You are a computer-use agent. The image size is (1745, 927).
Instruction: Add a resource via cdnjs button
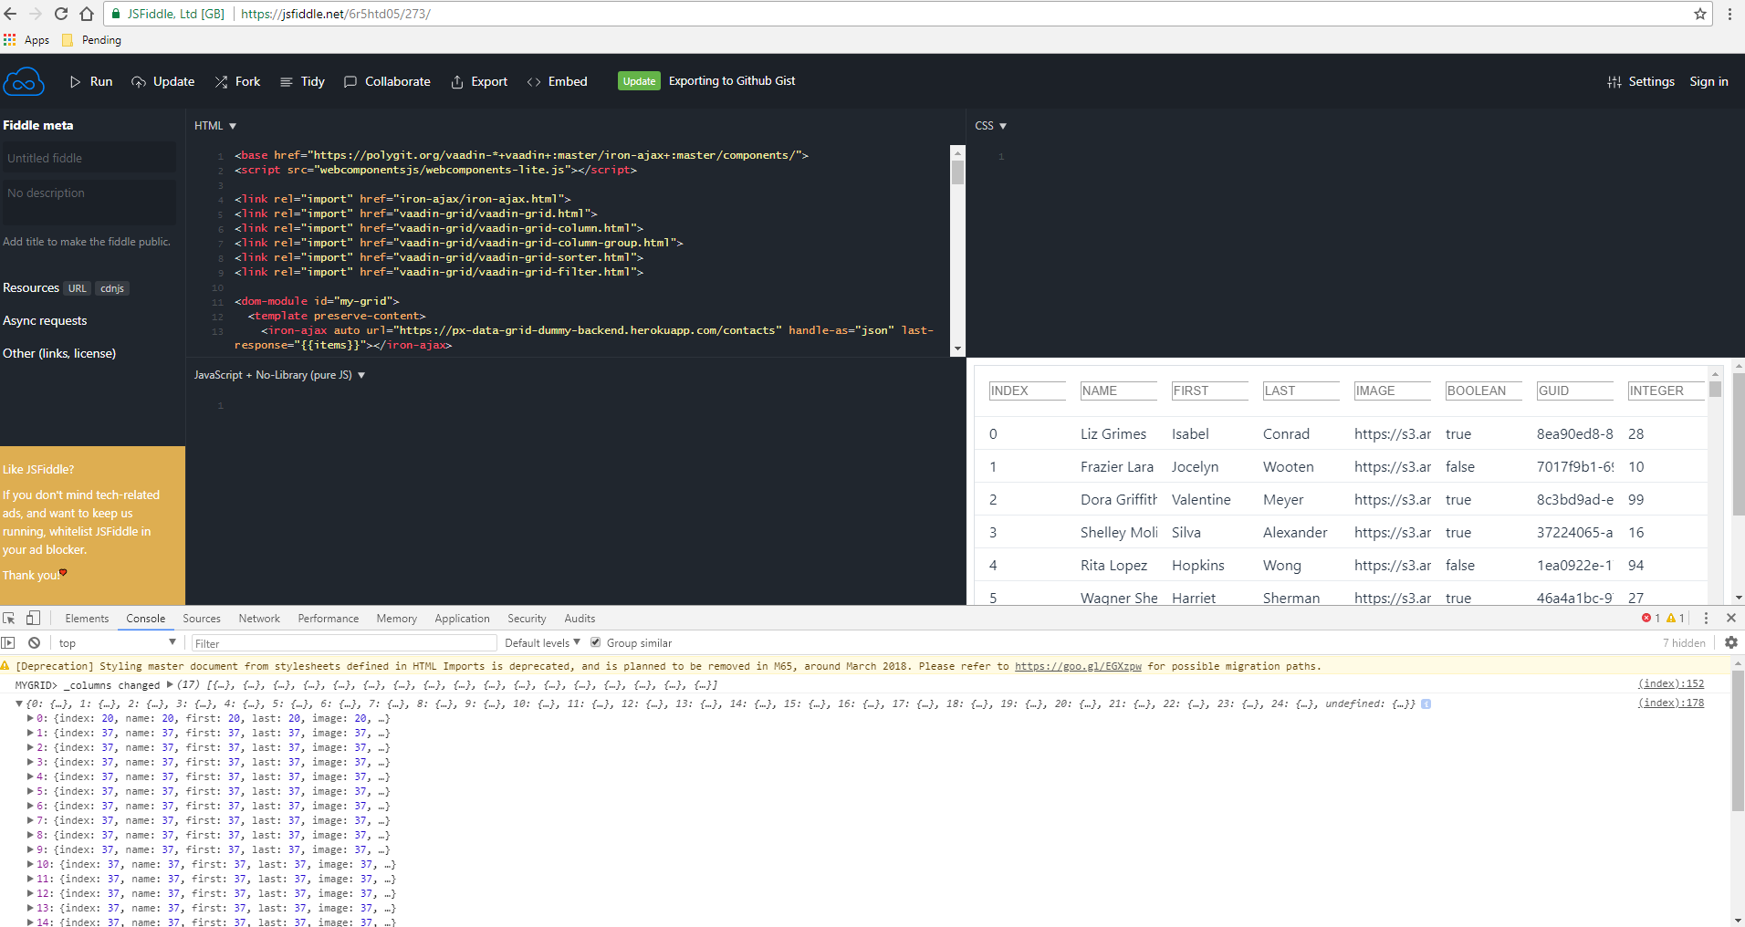pyautogui.click(x=112, y=288)
